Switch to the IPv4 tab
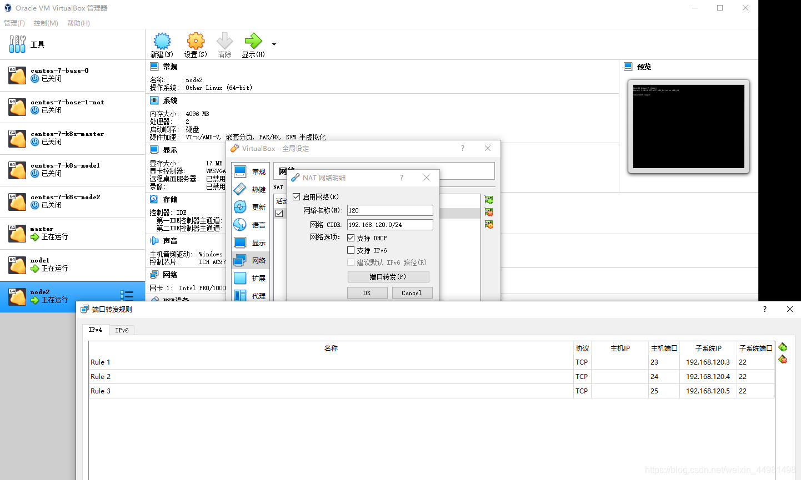Screen dimensions: 801x480 pos(96,330)
